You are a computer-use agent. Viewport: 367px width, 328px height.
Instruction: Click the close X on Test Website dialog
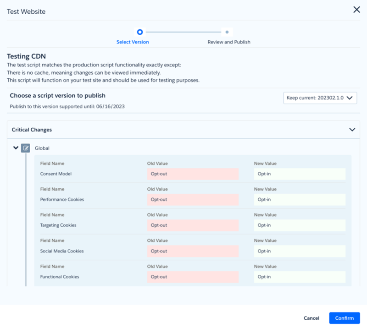pos(356,9)
